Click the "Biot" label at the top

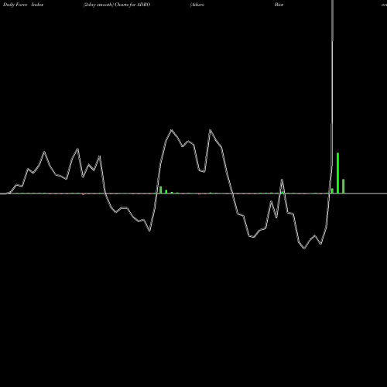(x=279, y=5)
